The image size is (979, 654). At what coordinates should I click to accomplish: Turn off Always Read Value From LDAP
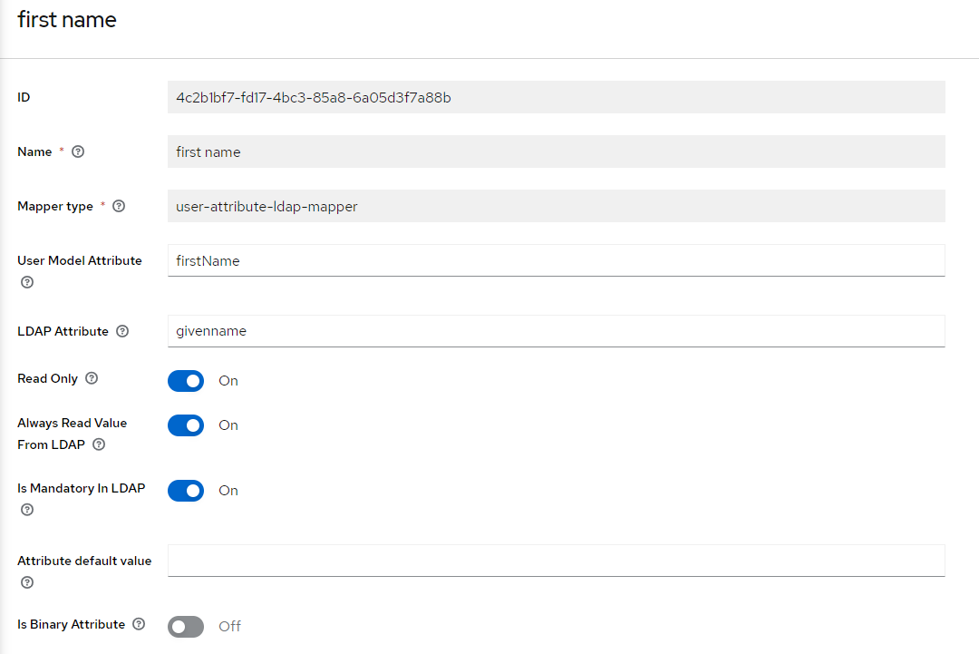pos(186,425)
